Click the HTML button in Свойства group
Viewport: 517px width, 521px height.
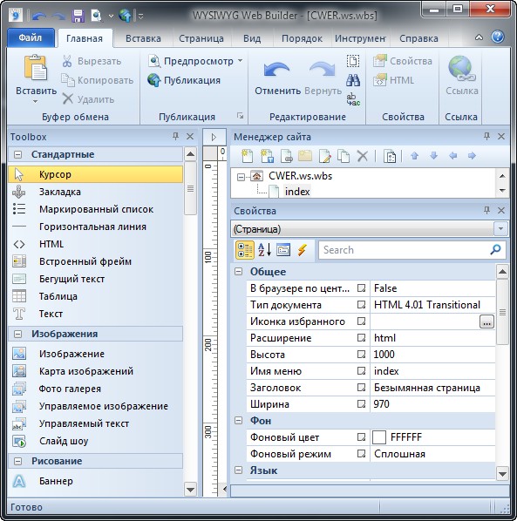(394, 80)
